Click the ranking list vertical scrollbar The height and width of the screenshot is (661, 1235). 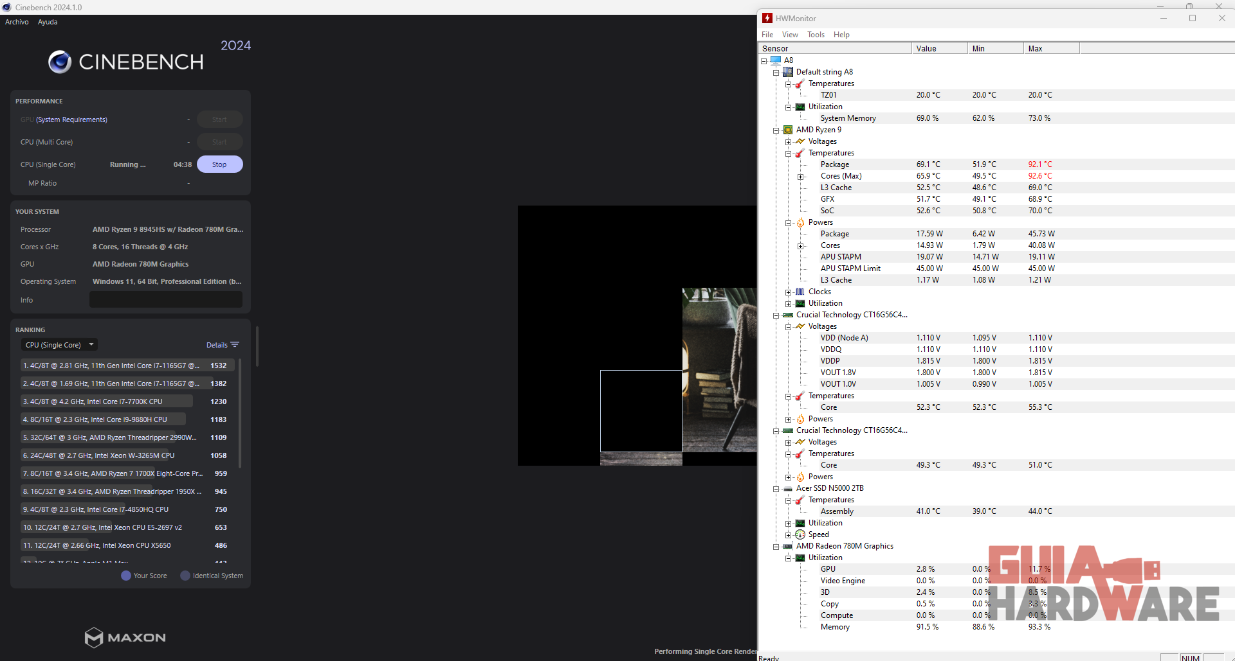tap(240, 413)
